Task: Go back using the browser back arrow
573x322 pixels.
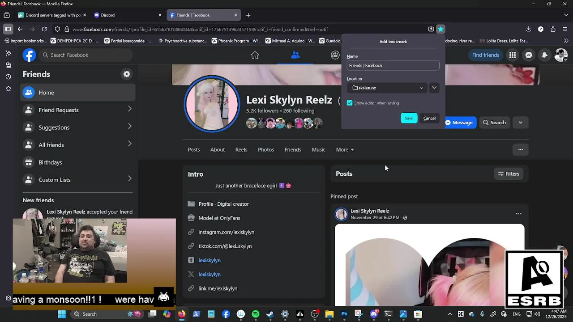Action: click(20, 29)
